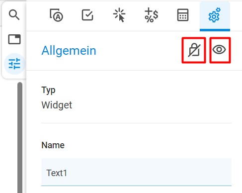Click the divider line below Widget
The image size is (242, 193).
(x=136, y=123)
